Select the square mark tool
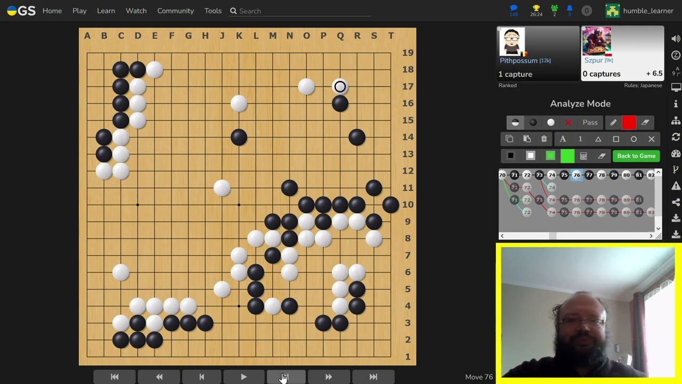 (x=616, y=139)
